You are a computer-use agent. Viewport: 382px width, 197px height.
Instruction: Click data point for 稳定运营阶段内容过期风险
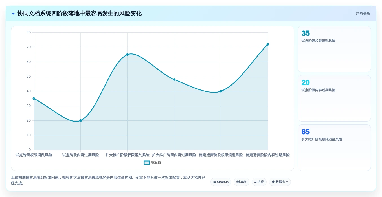tap(268, 44)
